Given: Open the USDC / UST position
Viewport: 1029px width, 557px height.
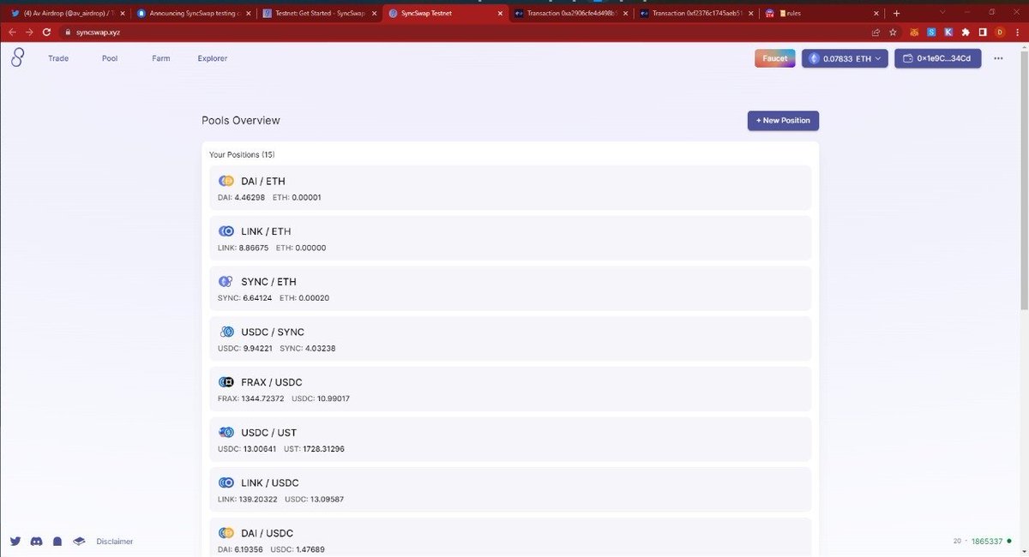Looking at the screenshot, I should click(x=510, y=440).
